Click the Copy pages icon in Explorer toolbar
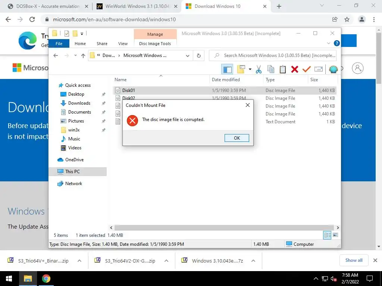The width and height of the screenshot is (382, 286). [x=271, y=69]
